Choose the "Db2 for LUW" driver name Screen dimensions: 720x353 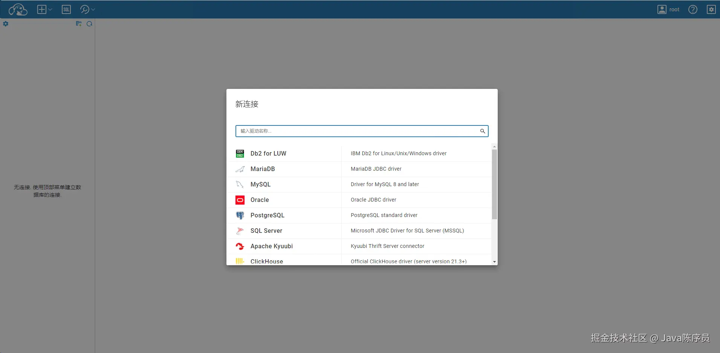268,153
